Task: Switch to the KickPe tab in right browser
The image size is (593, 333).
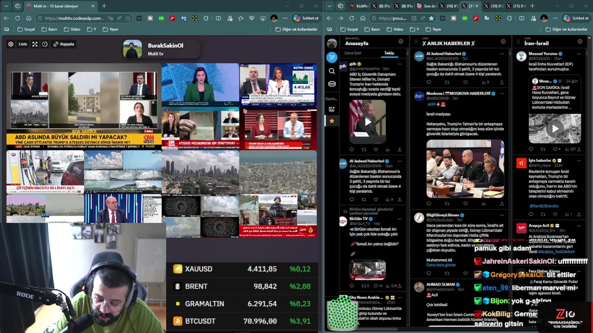Action: (x=359, y=6)
